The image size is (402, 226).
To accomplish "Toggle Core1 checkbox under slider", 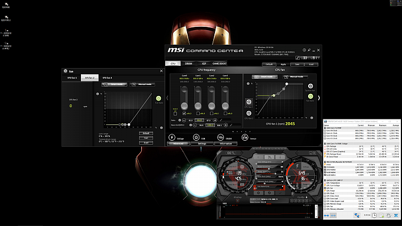I will (x=198, y=113).
